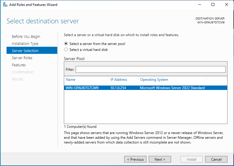
Task: Cancel the Add Roles wizard
Action: pyautogui.click(x=216, y=159)
